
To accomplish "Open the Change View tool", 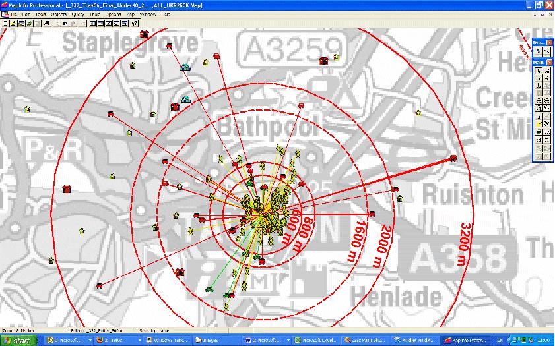I will click(x=539, y=108).
